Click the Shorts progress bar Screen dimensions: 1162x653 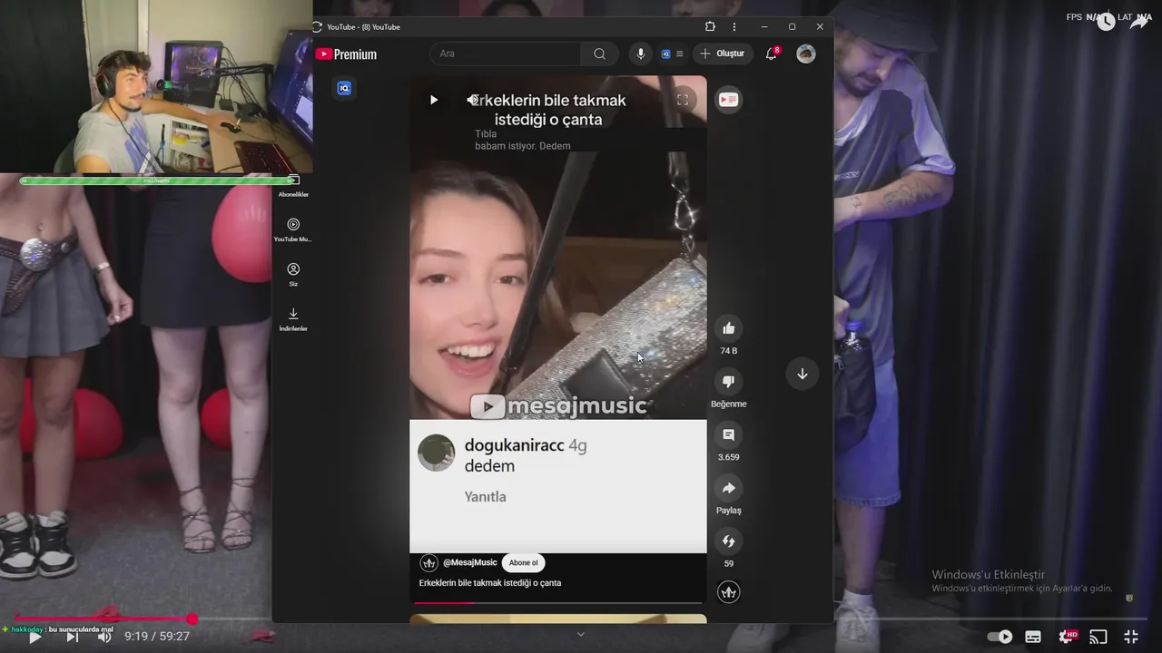point(557,602)
